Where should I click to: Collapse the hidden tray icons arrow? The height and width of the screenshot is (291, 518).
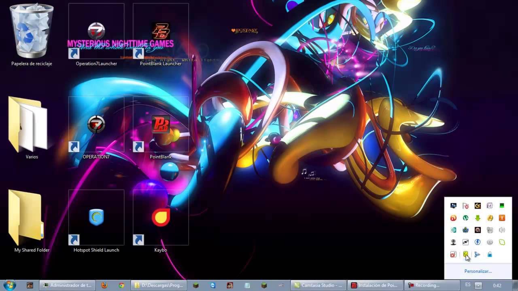(x=478, y=285)
